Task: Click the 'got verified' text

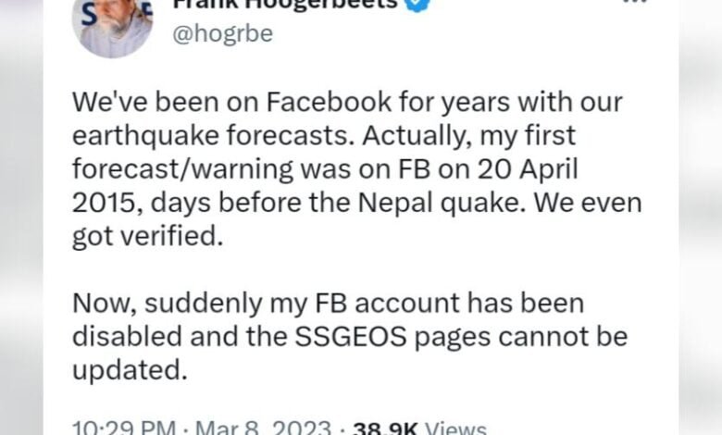Action: [146, 237]
